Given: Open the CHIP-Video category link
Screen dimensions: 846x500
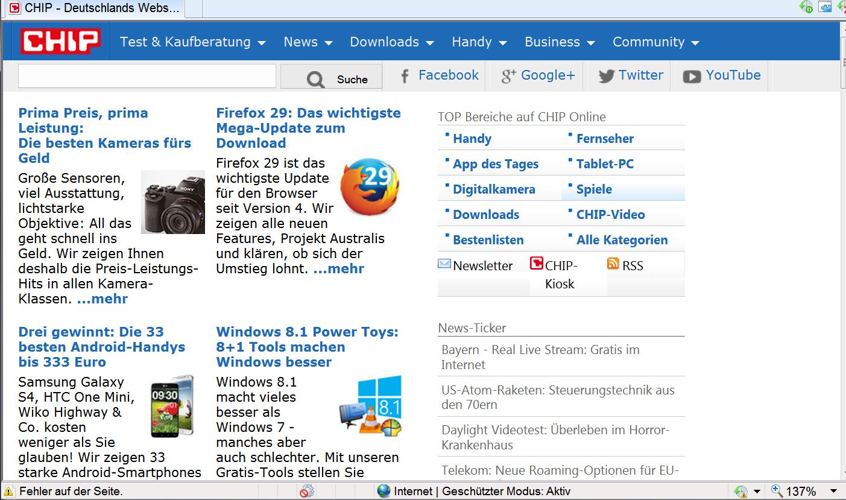Looking at the screenshot, I should [610, 215].
